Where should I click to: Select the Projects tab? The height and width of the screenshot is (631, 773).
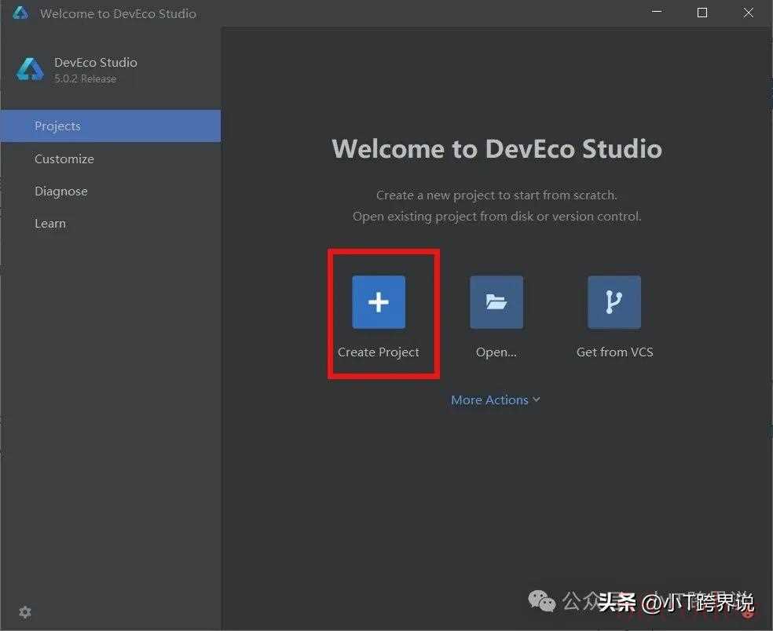point(111,126)
